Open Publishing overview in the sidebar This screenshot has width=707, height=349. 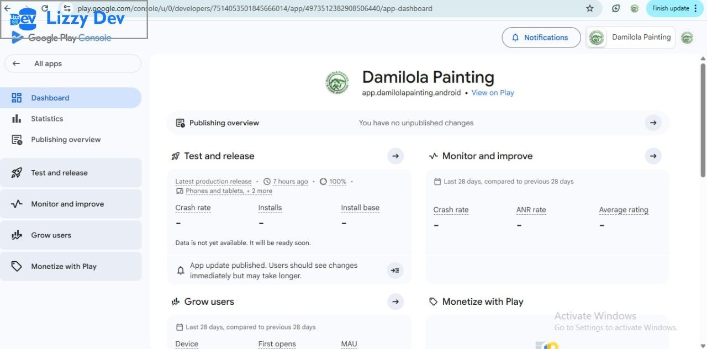[66, 140]
